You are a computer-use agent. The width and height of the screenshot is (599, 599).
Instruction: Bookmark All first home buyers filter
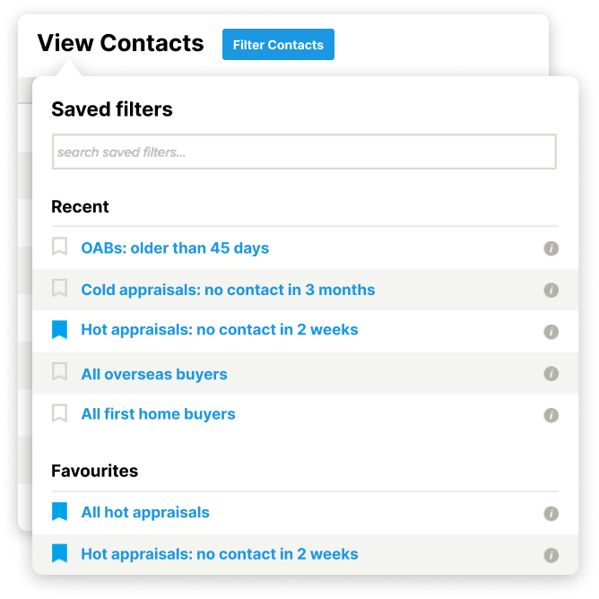click(59, 413)
